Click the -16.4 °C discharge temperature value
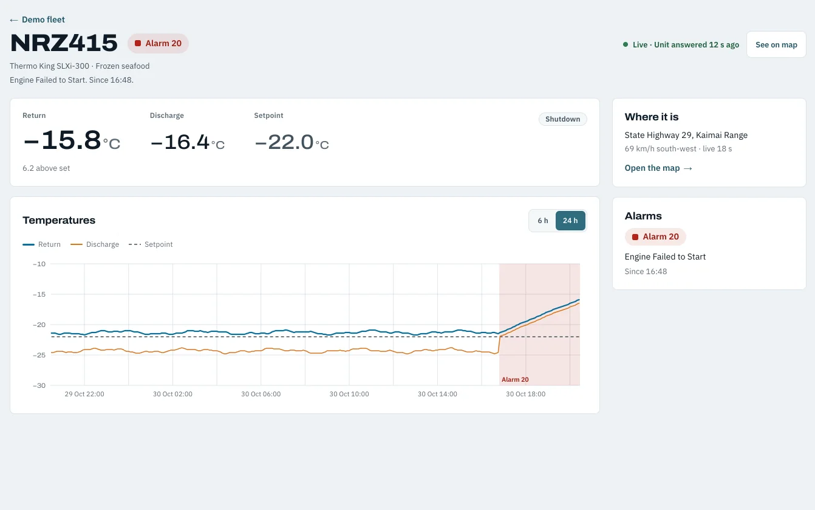 187,142
